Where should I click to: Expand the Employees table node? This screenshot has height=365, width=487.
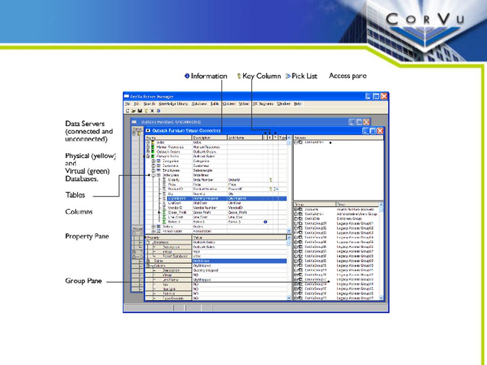[153, 170]
